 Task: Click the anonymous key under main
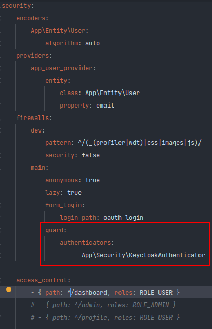click(62, 180)
